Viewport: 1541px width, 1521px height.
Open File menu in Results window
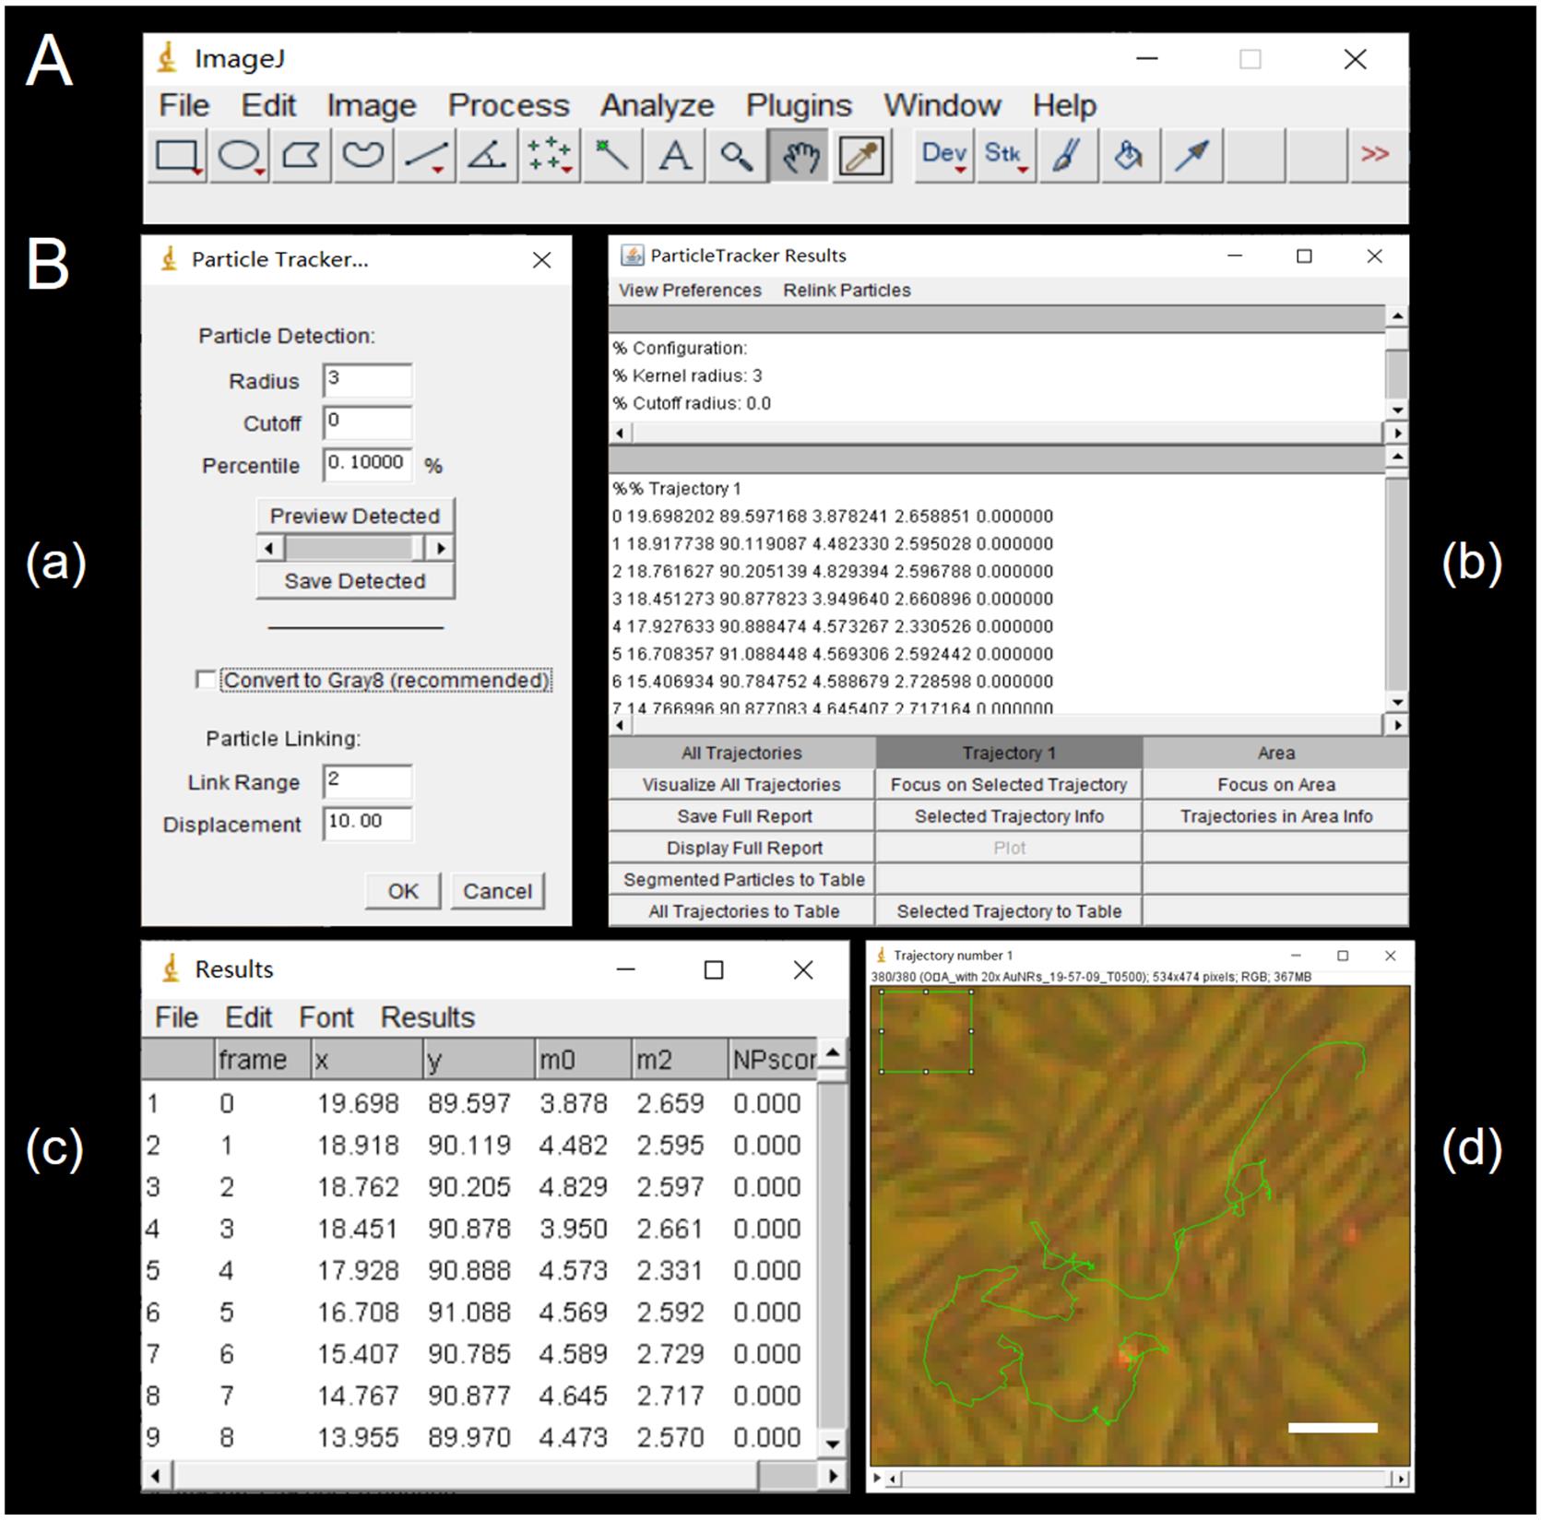click(x=176, y=1017)
